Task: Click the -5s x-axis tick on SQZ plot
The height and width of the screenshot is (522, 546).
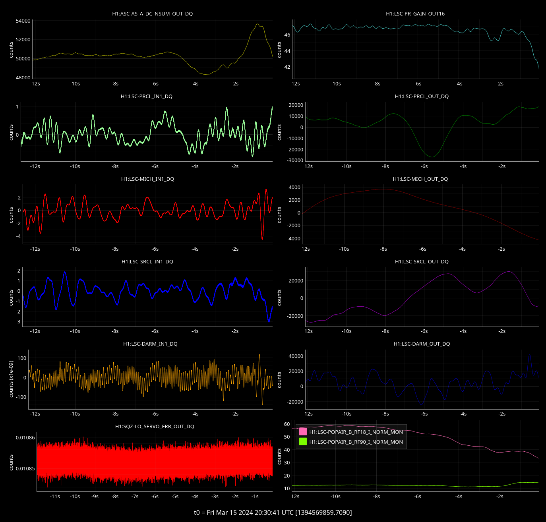Action: [175, 496]
